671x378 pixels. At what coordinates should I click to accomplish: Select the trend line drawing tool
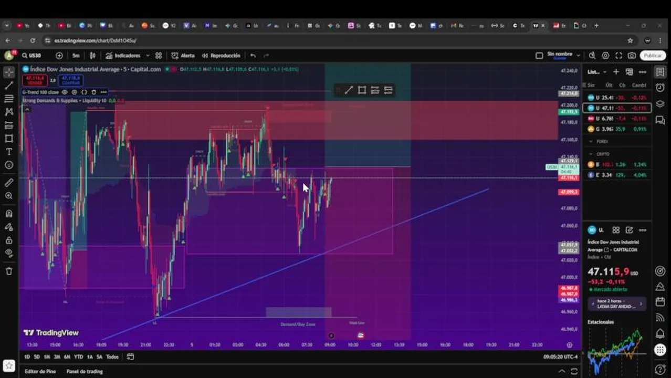point(9,85)
